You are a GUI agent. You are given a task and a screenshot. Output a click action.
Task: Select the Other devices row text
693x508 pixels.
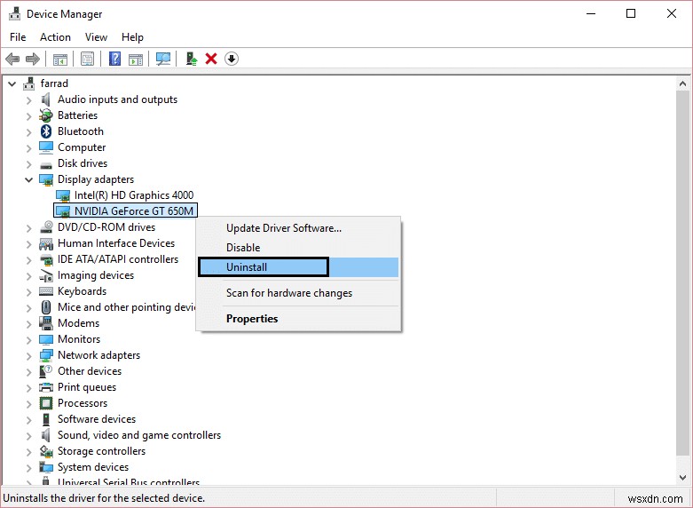click(x=90, y=371)
